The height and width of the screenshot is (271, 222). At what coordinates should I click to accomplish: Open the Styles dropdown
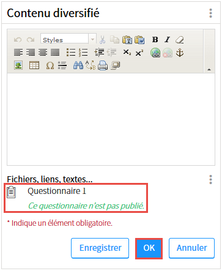(68, 39)
